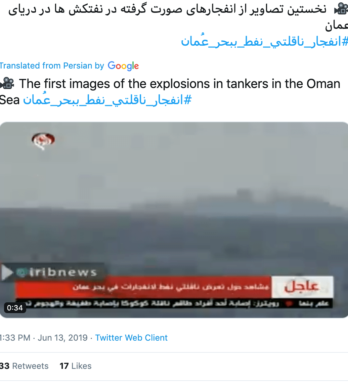This screenshot has width=348, height=387.
Task: Click the broadcaster logo in the video corner
Action: [43, 141]
